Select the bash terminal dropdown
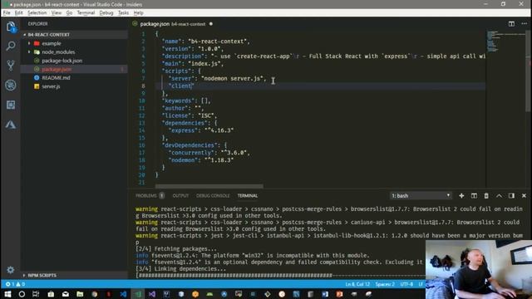The width and height of the screenshot is (532, 299). click(x=421, y=196)
